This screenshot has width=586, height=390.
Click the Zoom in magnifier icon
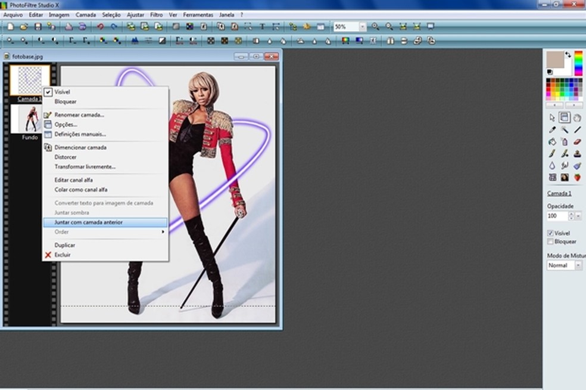point(375,27)
